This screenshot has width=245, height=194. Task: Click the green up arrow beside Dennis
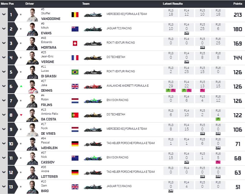point(21,86)
